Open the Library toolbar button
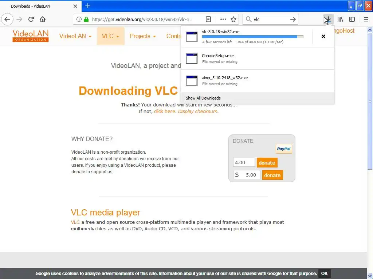The height and width of the screenshot is (279, 373). coord(340,19)
